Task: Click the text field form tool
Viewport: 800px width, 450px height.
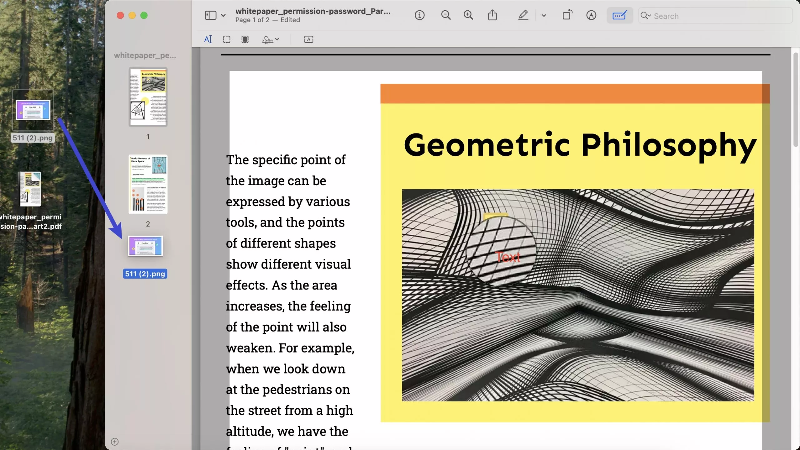Action: [308, 39]
